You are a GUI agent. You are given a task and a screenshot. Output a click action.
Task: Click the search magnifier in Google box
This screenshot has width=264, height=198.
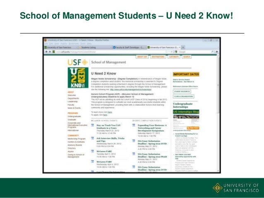pyautogui.click(x=212, y=52)
